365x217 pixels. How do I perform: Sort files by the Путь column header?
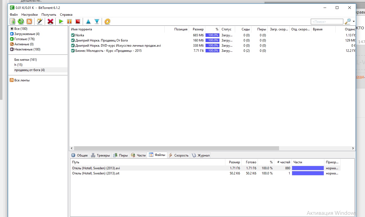click(148, 162)
